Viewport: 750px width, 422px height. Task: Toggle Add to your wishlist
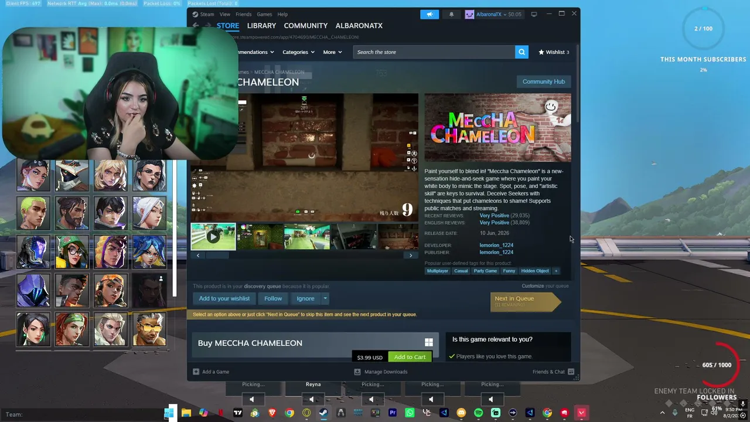pyautogui.click(x=224, y=298)
